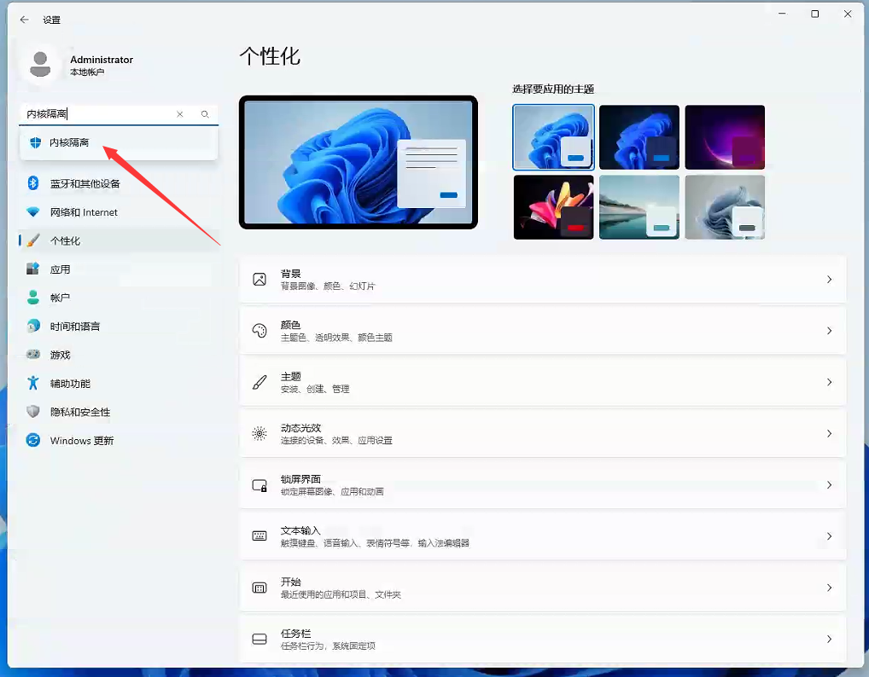This screenshot has width=869, height=677.
Task: Click the palette icon in 颜色 row
Action: [260, 331]
